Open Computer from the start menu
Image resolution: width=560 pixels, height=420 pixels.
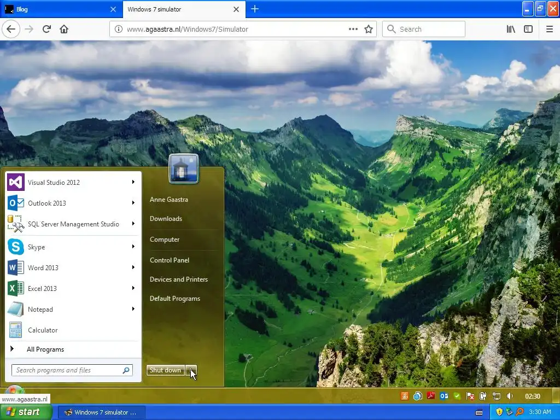coord(165,240)
